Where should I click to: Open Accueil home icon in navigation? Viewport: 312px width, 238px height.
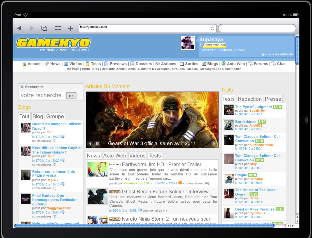pos(24,64)
